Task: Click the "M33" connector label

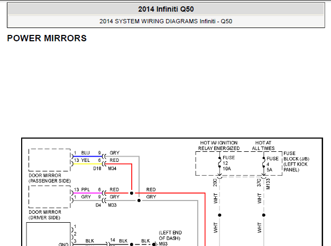Action: 112,205
